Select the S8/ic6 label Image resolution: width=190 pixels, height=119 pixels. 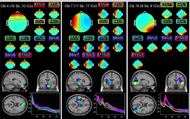(54, 38)
